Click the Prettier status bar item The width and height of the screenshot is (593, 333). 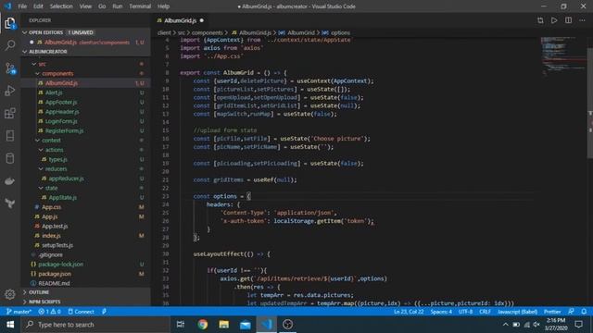(x=552, y=312)
